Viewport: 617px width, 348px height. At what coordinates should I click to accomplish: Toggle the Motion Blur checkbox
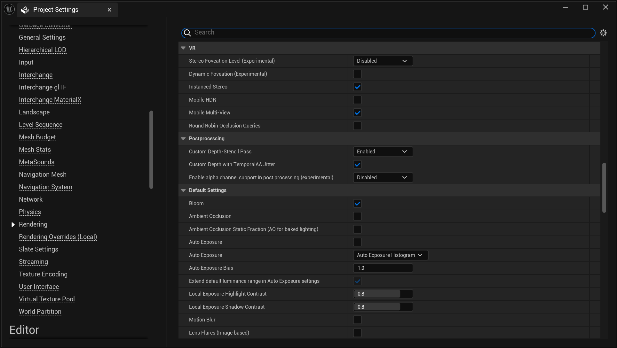[357, 320]
